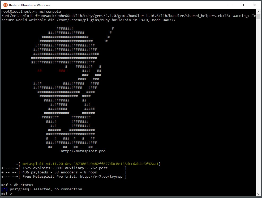
Task: Minimize the Bash on Ubuntu window
Action: [x=230, y=5]
